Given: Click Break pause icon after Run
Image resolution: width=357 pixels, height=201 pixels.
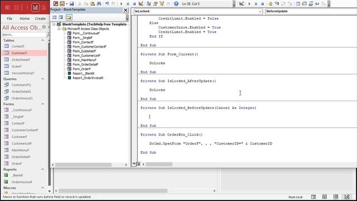Looking at the screenshot, I should click(x=128, y=4).
